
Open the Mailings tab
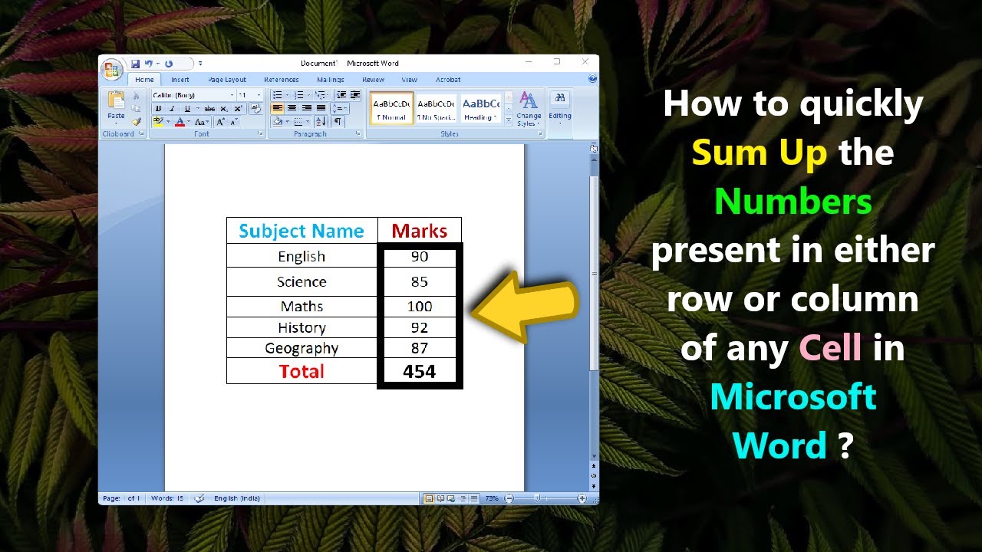[x=331, y=80]
